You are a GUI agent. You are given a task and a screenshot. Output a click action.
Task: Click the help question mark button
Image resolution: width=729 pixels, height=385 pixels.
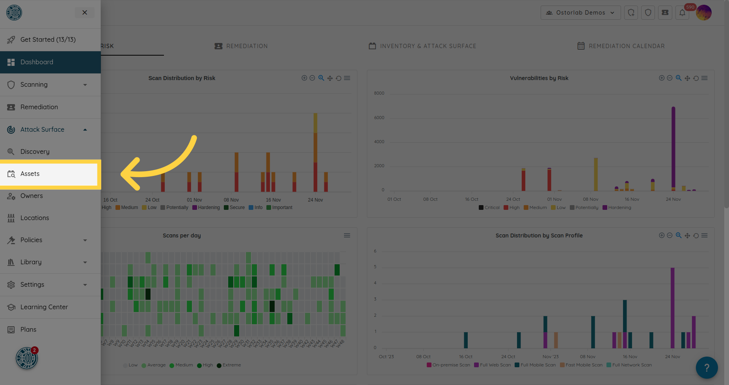(707, 368)
